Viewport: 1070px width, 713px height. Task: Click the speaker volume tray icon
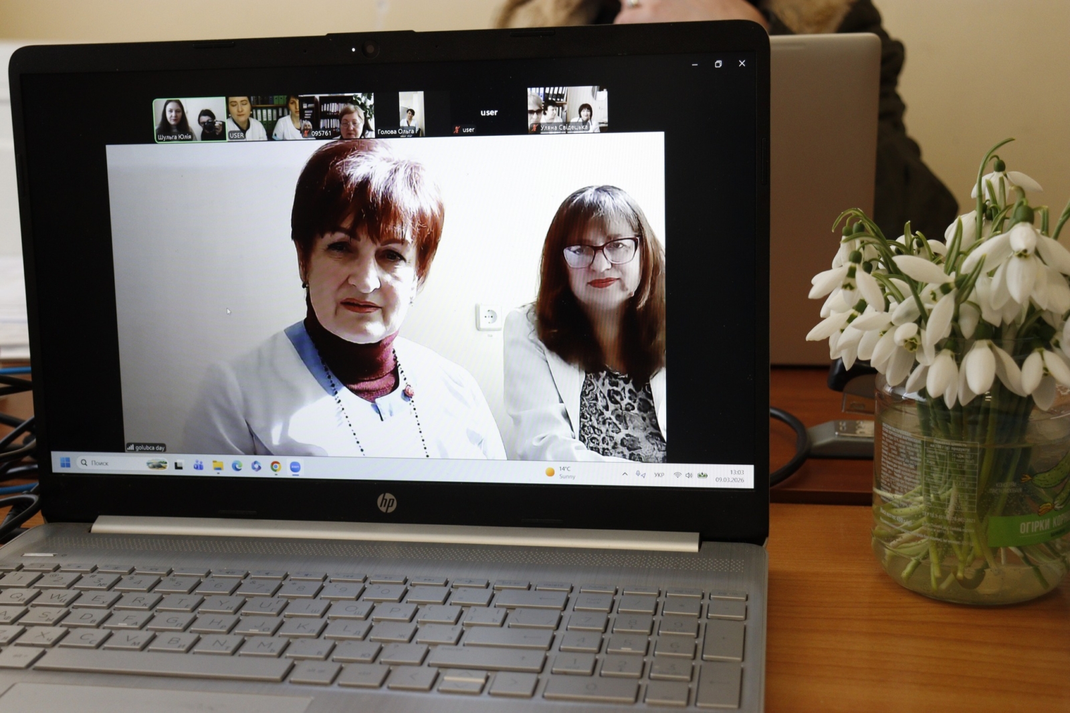[689, 476]
